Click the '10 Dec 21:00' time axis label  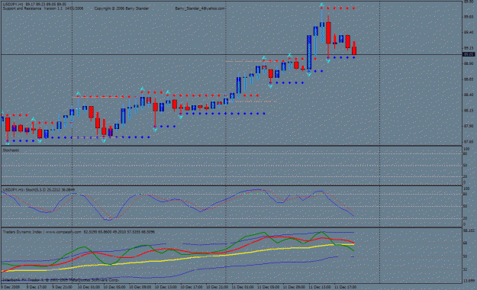pyautogui.click(x=217, y=287)
